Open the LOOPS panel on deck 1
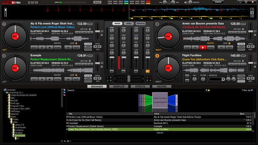This screenshot has height=145, width=258. click(x=88, y=47)
